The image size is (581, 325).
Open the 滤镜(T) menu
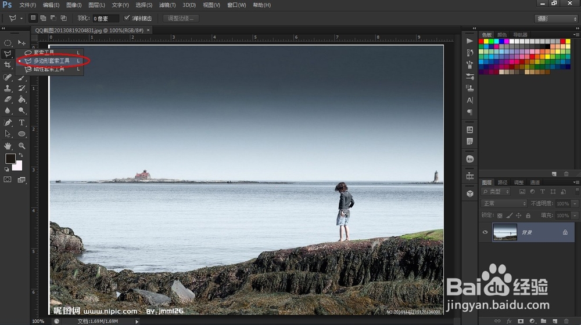coord(167,5)
